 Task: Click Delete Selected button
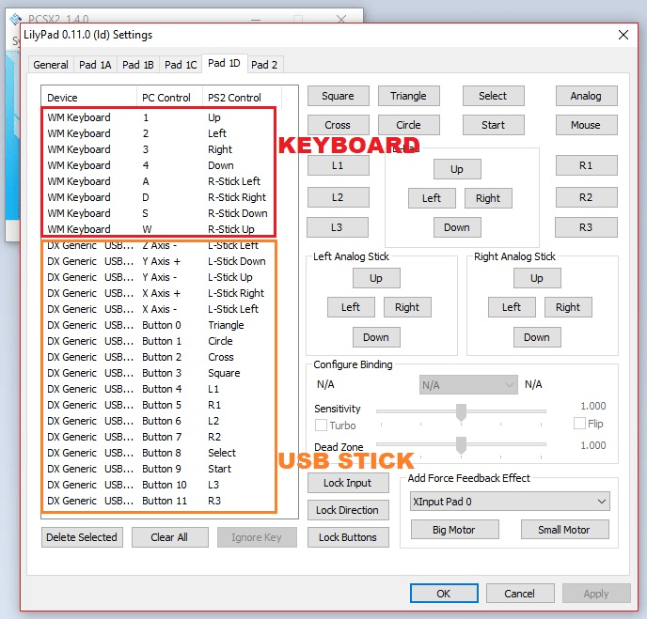tap(82, 537)
